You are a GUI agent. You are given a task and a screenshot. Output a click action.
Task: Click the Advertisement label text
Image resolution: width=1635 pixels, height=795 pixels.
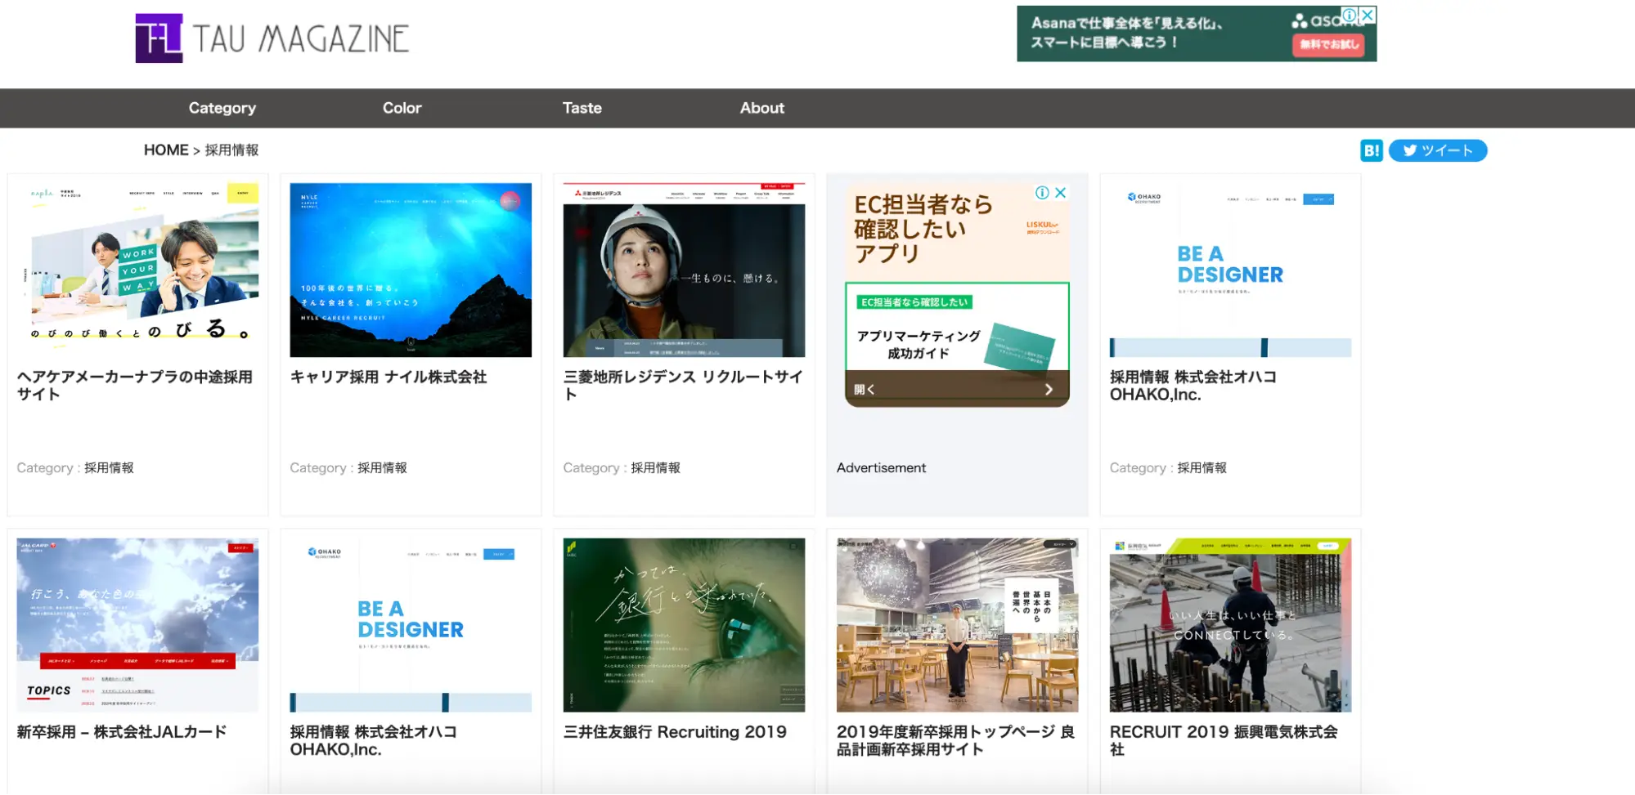click(882, 468)
